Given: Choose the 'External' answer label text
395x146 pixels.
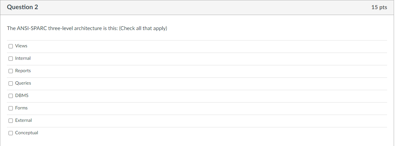Looking at the screenshot, I should 23,121.
